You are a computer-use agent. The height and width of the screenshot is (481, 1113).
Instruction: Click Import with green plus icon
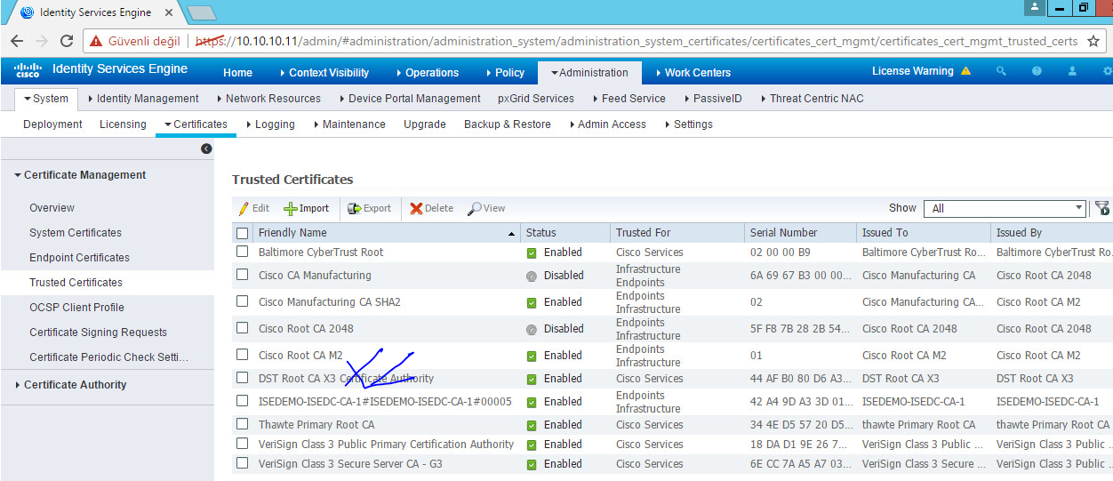pyautogui.click(x=306, y=208)
